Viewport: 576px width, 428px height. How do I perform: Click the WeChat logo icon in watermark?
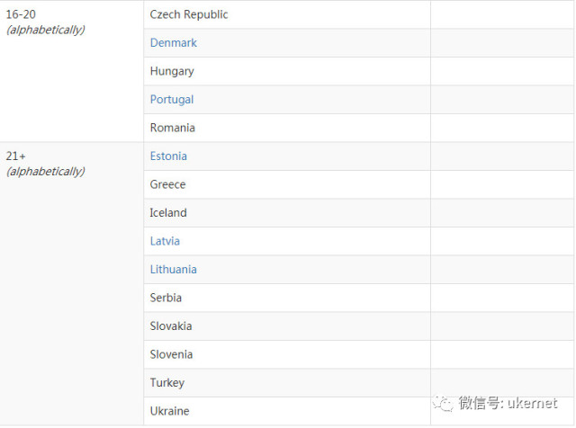(443, 403)
